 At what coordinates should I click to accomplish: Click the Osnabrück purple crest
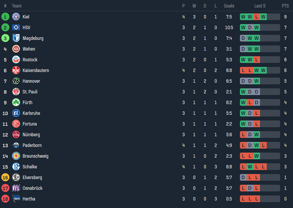pos(16,188)
